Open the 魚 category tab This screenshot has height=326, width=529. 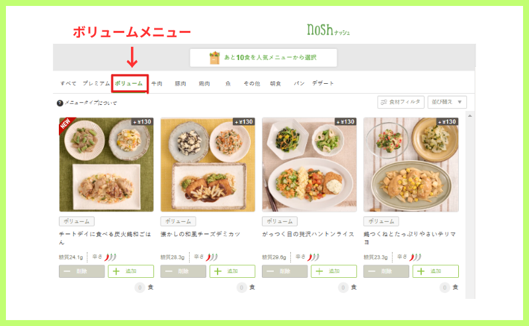tap(228, 84)
